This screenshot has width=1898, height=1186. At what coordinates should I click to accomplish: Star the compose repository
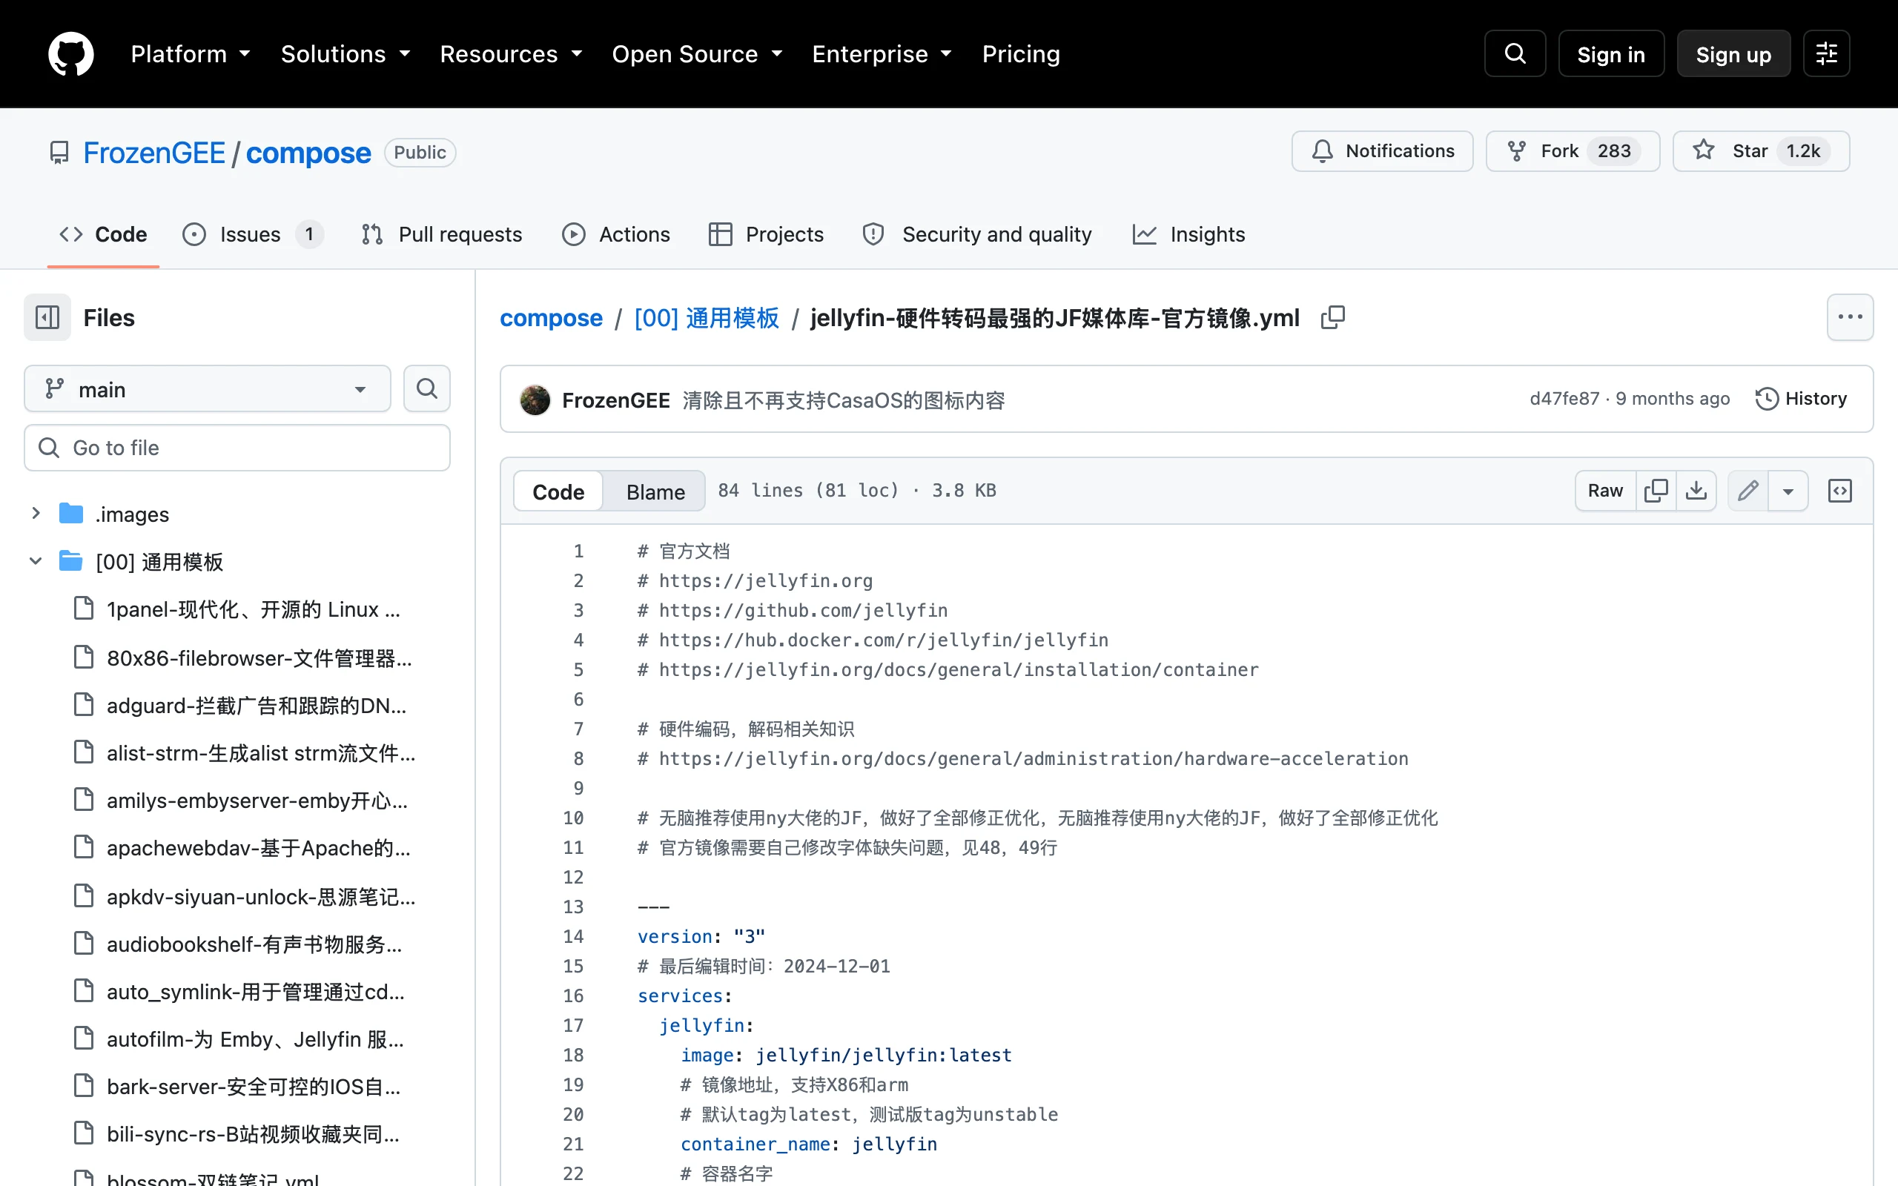click(1761, 150)
